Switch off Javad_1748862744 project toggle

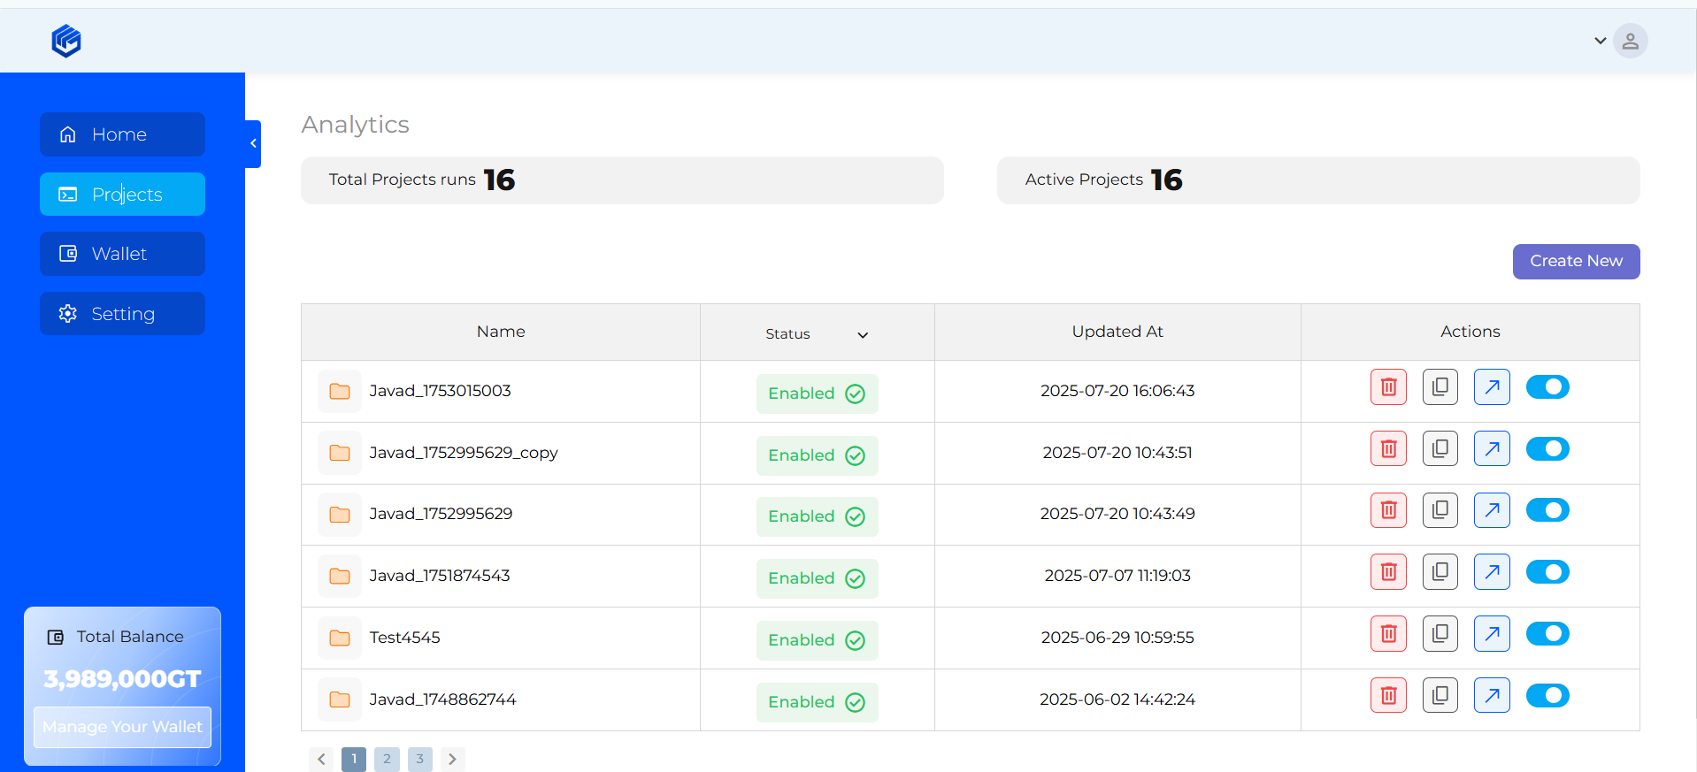pyautogui.click(x=1547, y=696)
